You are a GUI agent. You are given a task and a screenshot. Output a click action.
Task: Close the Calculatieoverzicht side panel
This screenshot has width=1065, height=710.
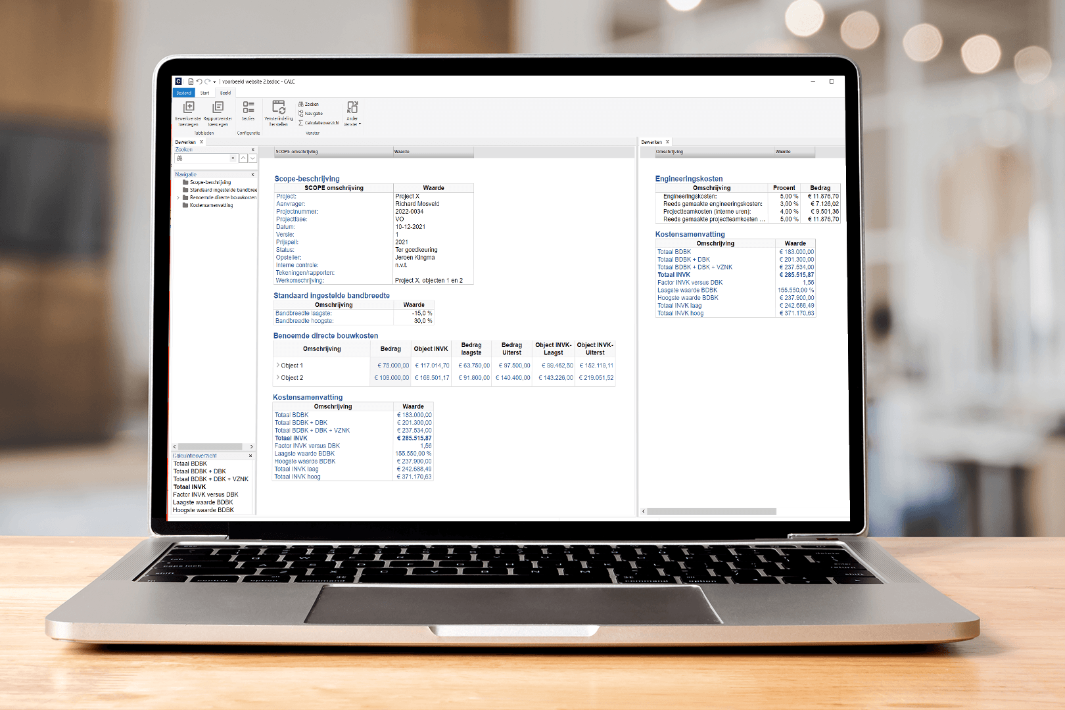click(x=250, y=456)
